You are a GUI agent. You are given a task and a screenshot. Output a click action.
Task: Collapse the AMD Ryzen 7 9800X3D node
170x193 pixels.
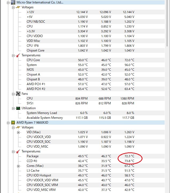8,123
